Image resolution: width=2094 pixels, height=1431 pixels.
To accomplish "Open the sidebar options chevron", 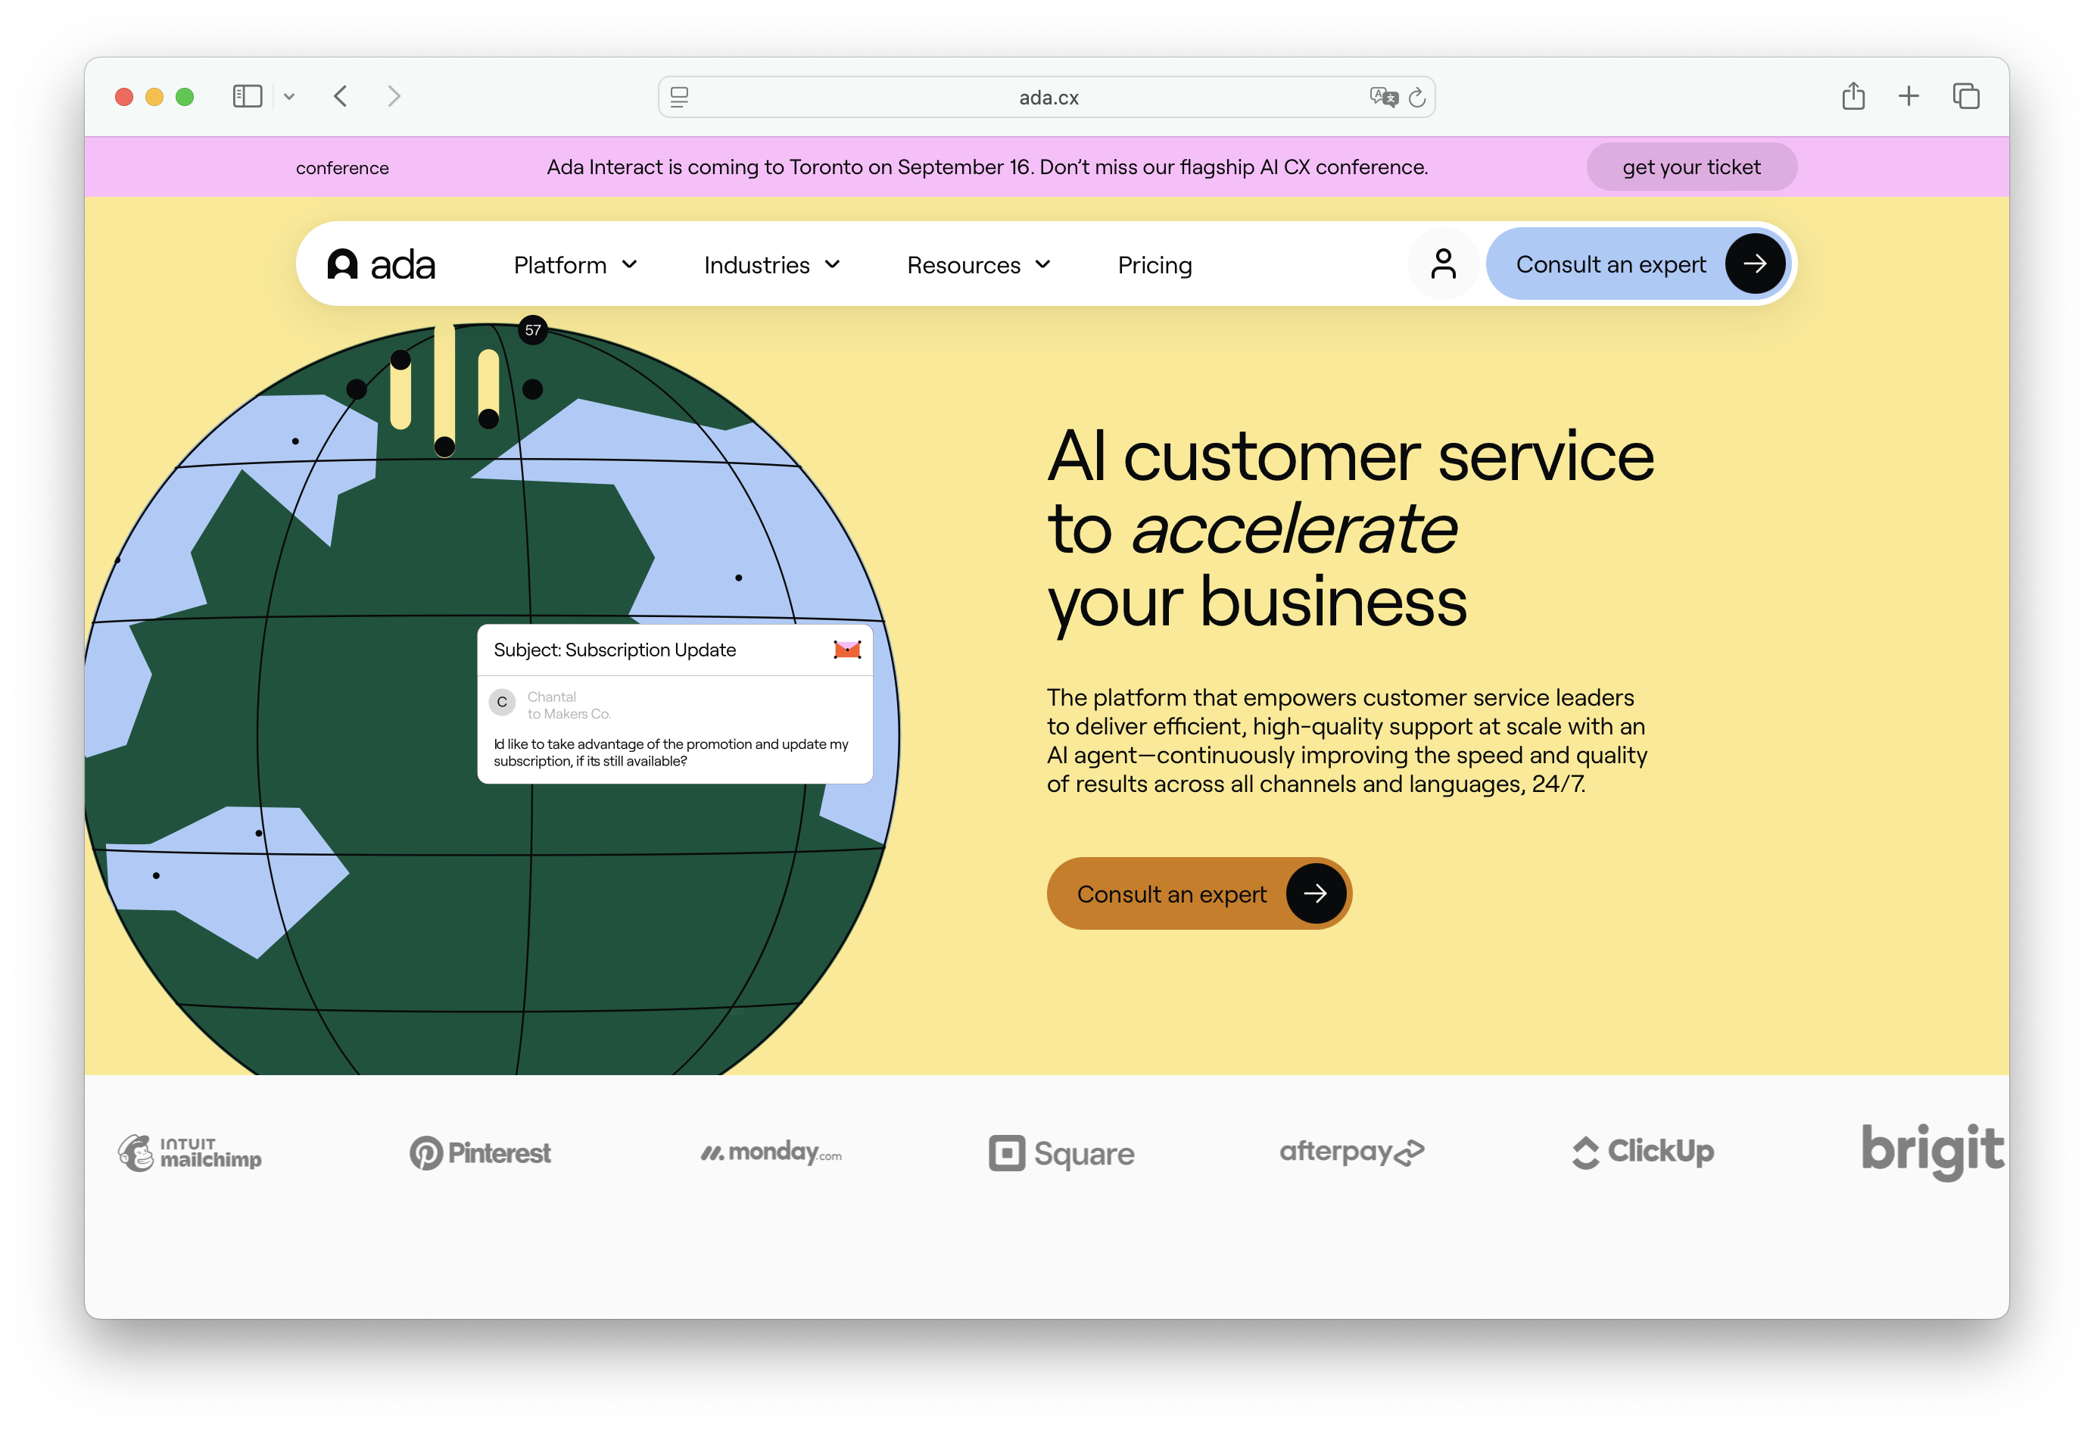I will tap(289, 96).
